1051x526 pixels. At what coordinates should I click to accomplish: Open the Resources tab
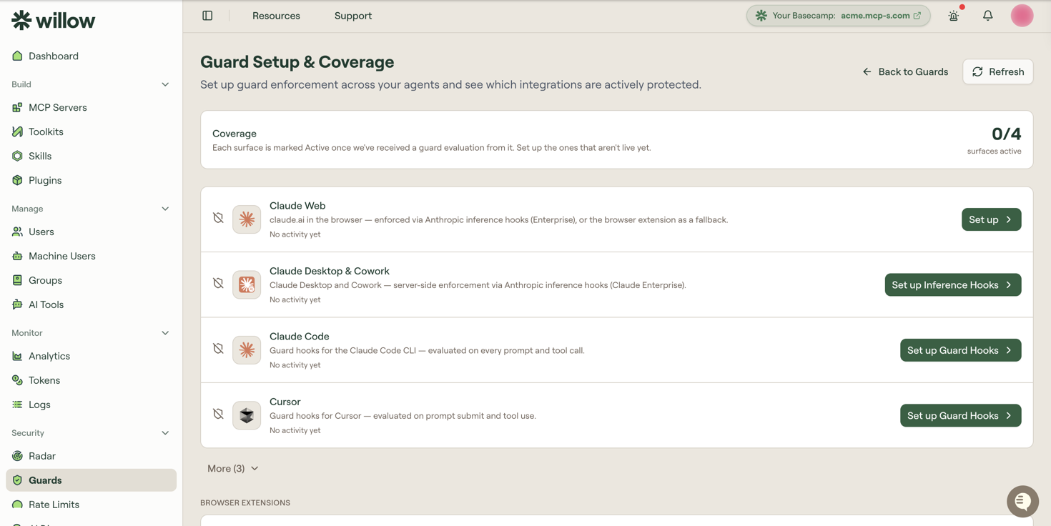pyautogui.click(x=276, y=16)
